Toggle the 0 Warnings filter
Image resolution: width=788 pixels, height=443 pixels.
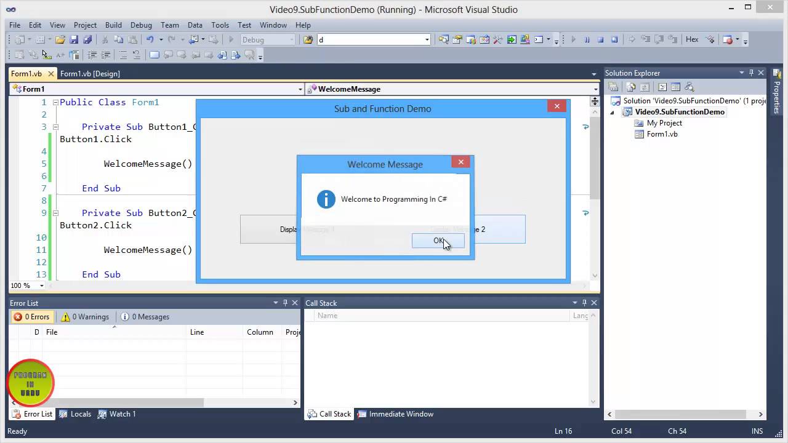[x=85, y=317]
